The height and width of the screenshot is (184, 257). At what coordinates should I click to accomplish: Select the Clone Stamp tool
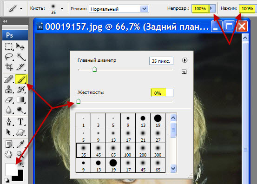tap(9, 90)
